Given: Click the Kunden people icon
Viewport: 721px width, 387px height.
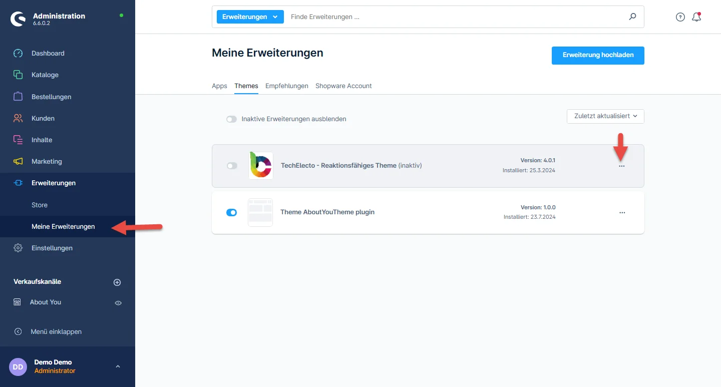Looking at the screenshot, I should tap(18, 118).
